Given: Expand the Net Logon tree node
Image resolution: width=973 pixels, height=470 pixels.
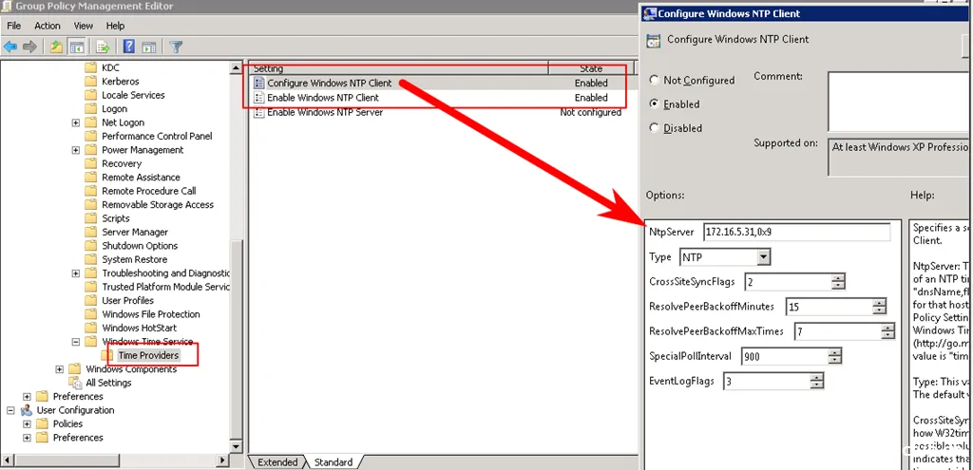Looking at the screenshot, I should click(x=76, y=122).
